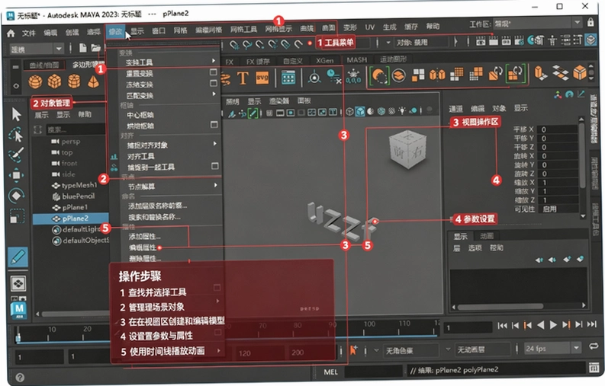The width and height of the screenshot is (605, 386).
Task: Toggle the loop playback button
Action: coord(594,346)
